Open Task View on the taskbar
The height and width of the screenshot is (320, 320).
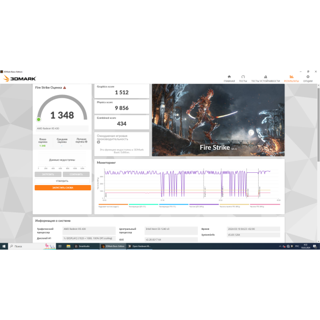[60, 246]
